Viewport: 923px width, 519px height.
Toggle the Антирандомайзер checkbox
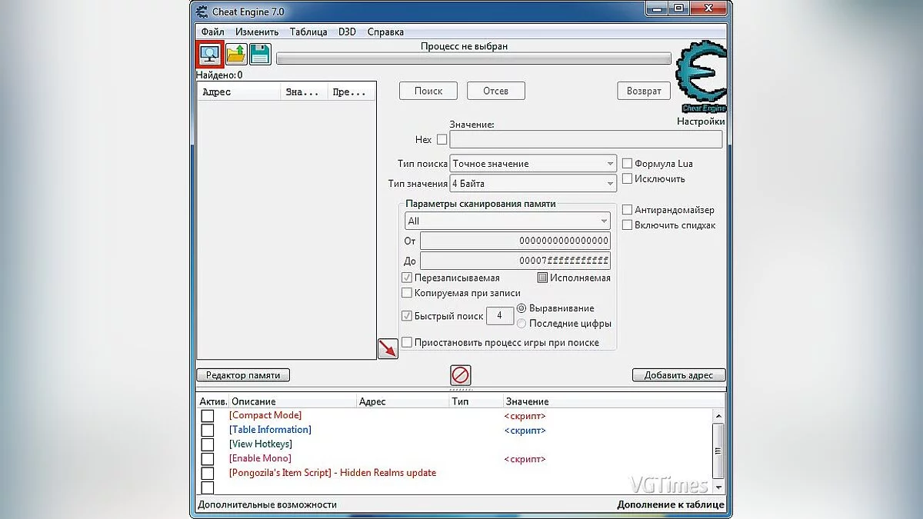coord(627,210)
